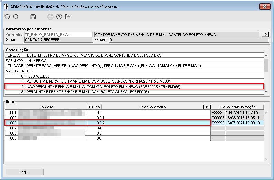Screen dimensions: 274x180
Task: Click Grupo cell 02
Action: pos(94,118)
